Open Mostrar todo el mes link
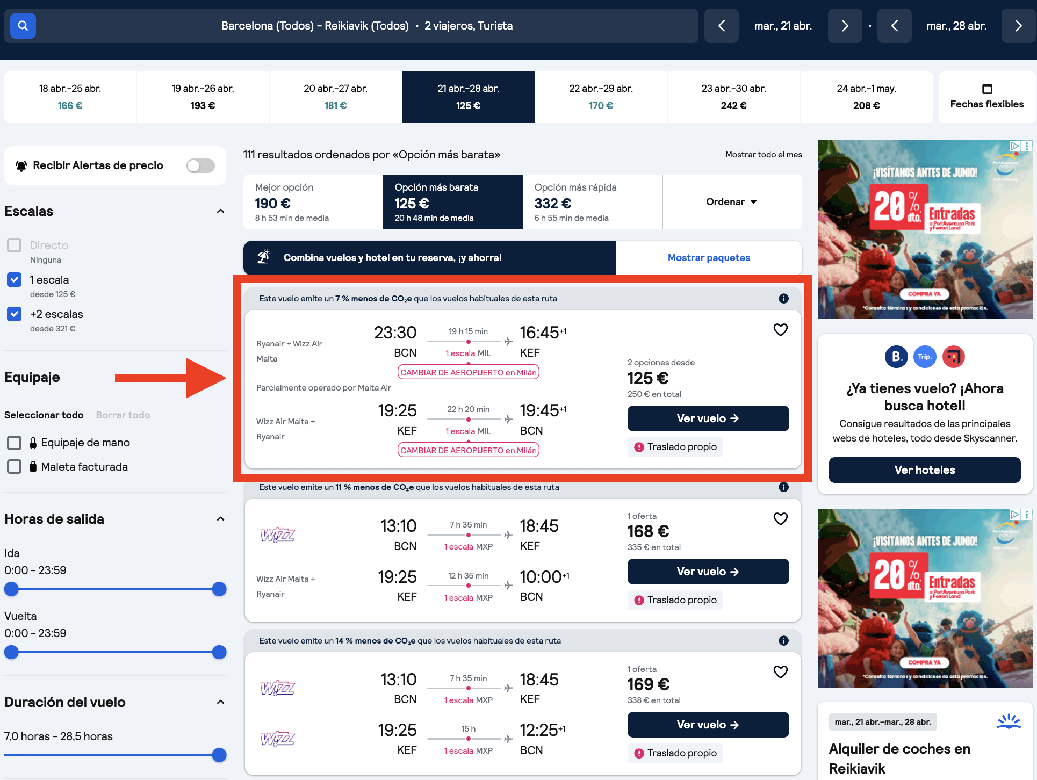Screen dimensions: 1037x780 pos(764,155)
